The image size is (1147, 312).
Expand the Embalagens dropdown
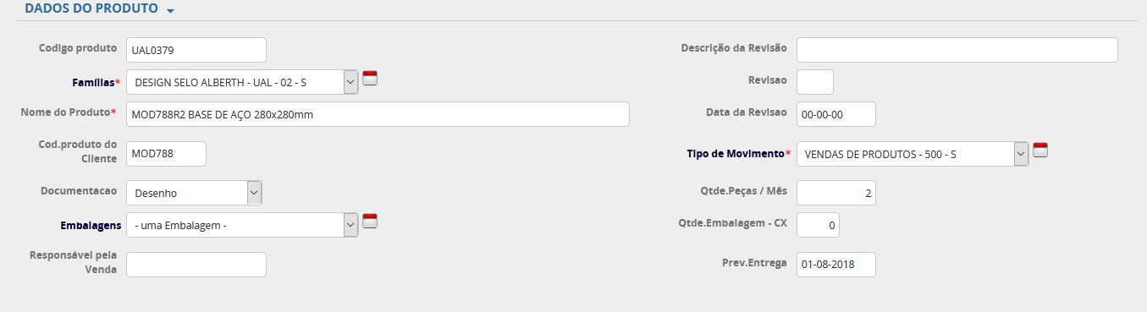pyautogui.click(x=242, y=225)
